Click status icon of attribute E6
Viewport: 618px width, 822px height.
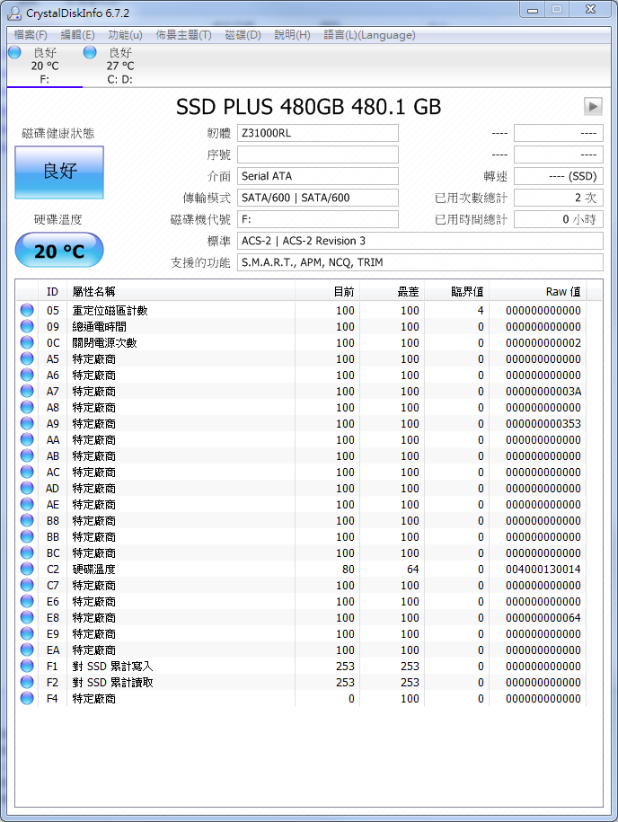point(27,602)
